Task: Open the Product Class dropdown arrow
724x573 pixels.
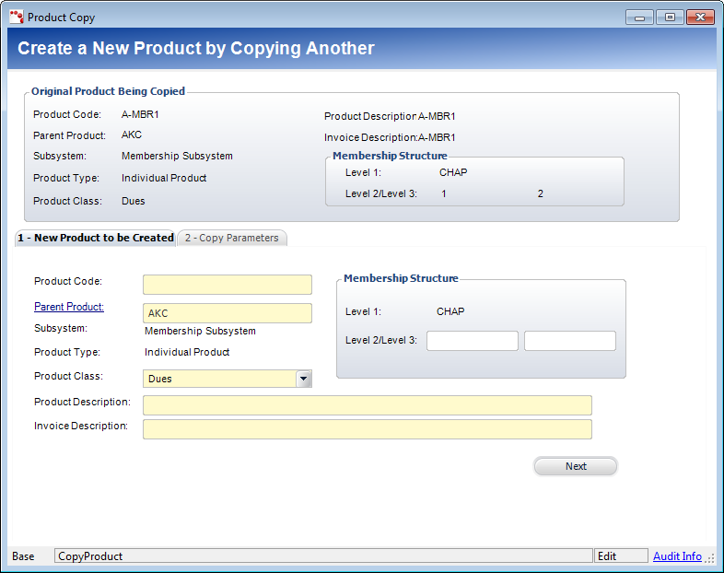Action: pyautogui.click(x=303, y=379)
